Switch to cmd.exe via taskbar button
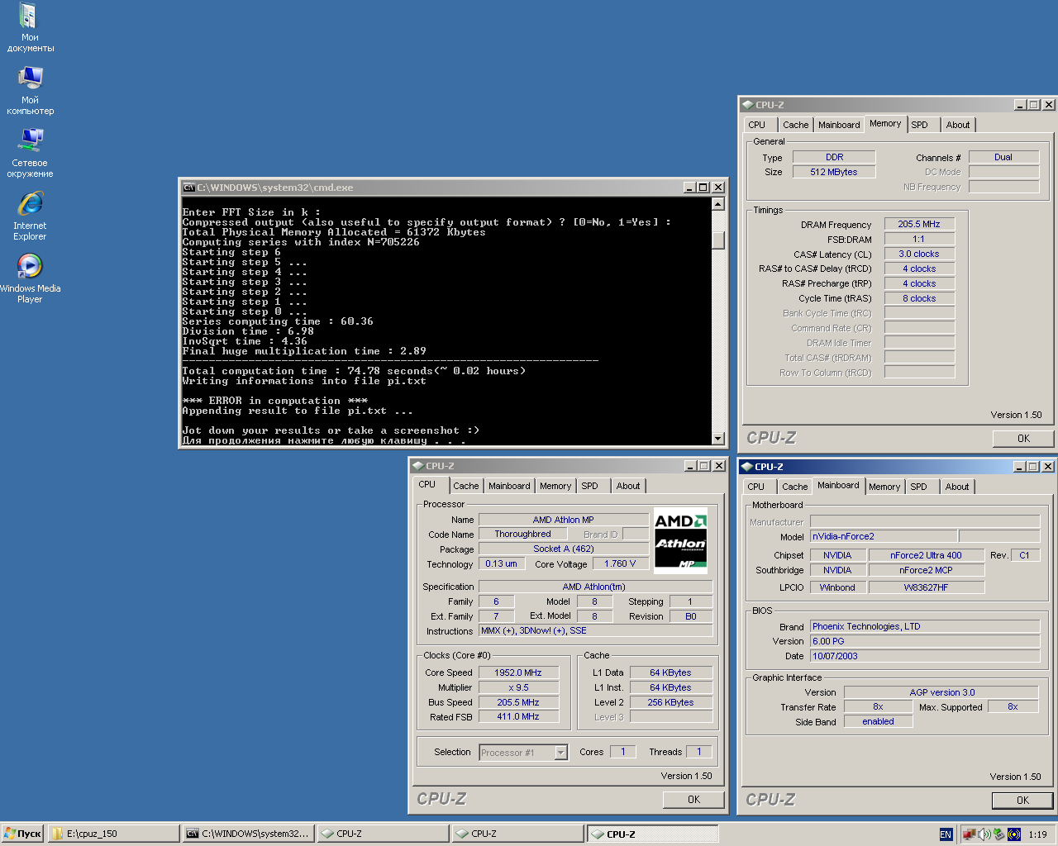The image size is (1058, 846). [247, 834]
